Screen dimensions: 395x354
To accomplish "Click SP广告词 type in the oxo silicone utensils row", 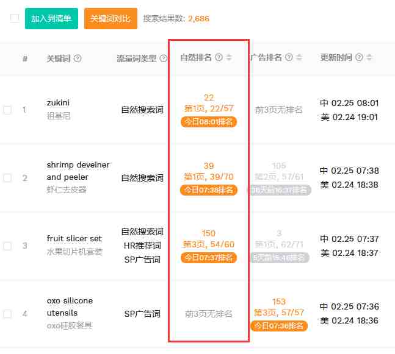I will [142, 314].
